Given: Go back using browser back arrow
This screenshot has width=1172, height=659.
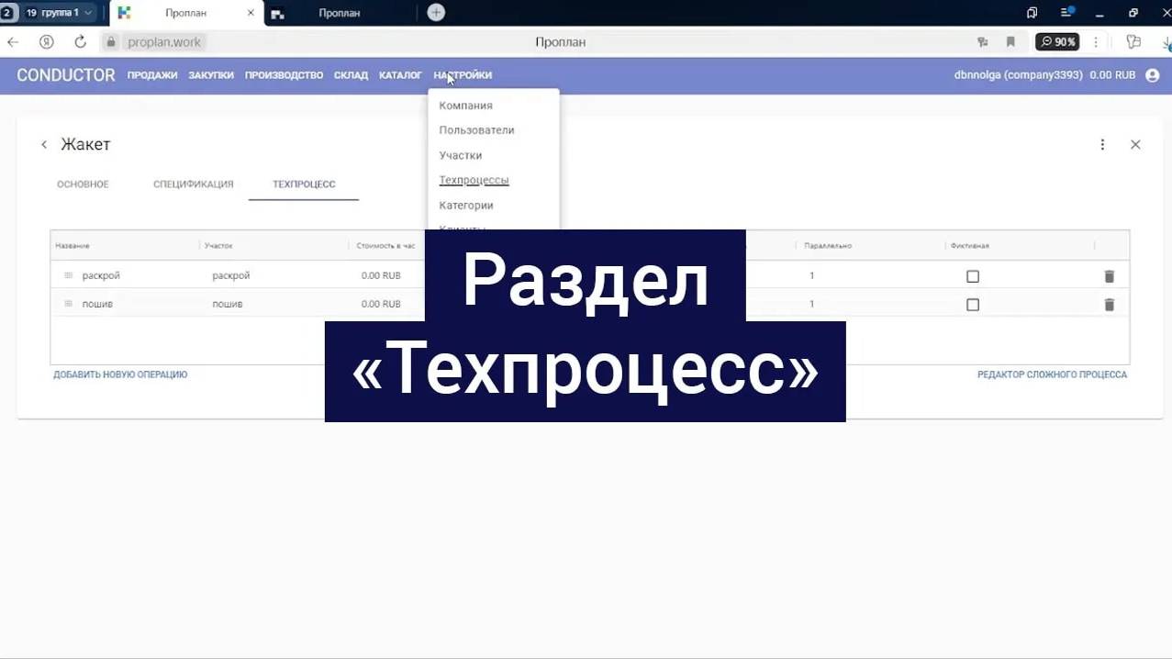Looking at the screenshot, I should [13, 42].
